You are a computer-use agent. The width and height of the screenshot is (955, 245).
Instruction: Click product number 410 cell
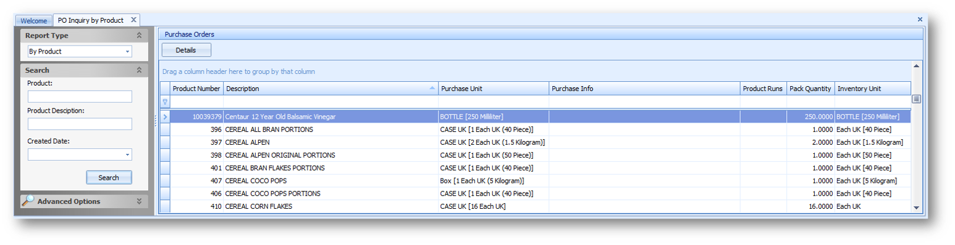pyautogui.click(x=196, y=206)
